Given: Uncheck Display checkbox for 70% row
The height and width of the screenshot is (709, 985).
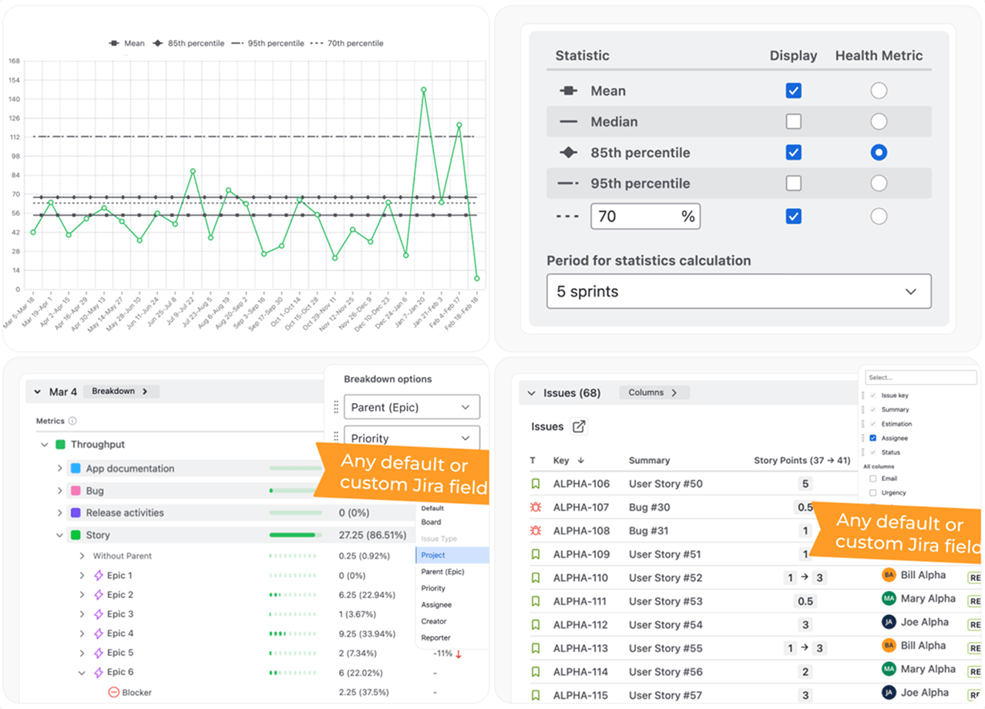Looking at the screenshot, I should (x=793, y=217).
